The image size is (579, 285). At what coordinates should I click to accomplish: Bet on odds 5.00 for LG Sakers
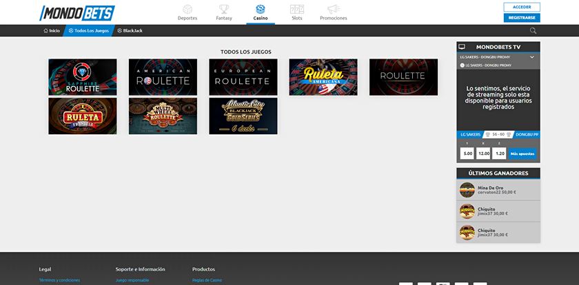pos(468,154)
